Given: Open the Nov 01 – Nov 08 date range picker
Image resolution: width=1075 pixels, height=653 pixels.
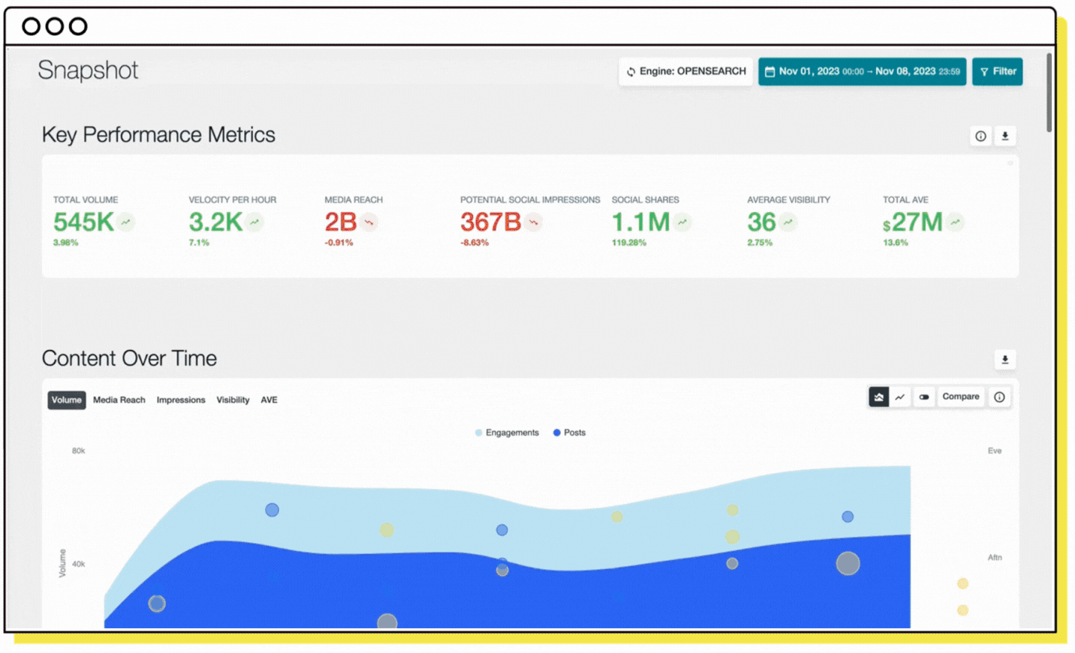Looking at the screenshot, I should point(862,72).
